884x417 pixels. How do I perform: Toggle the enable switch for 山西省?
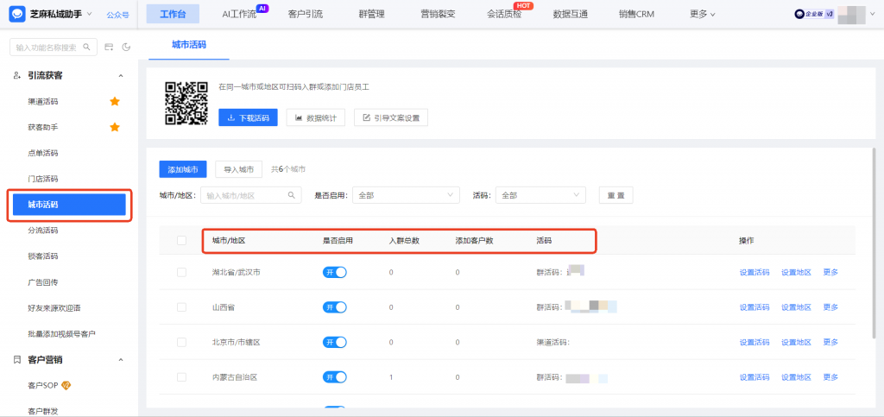click(x=335, y=307)
